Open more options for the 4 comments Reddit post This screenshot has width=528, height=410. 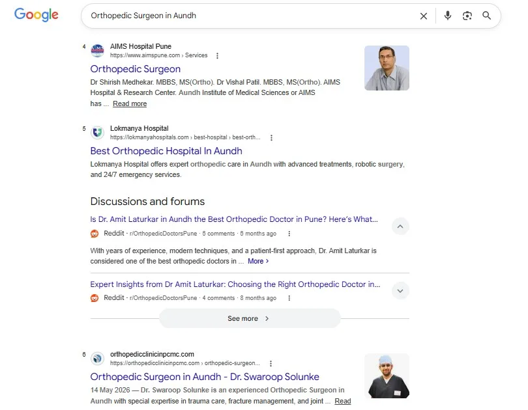click(289, 299)
